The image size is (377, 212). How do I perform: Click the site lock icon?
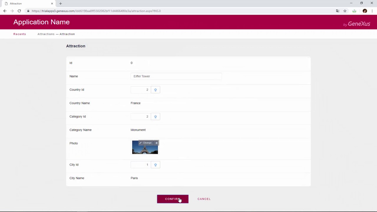coord(28,11)
